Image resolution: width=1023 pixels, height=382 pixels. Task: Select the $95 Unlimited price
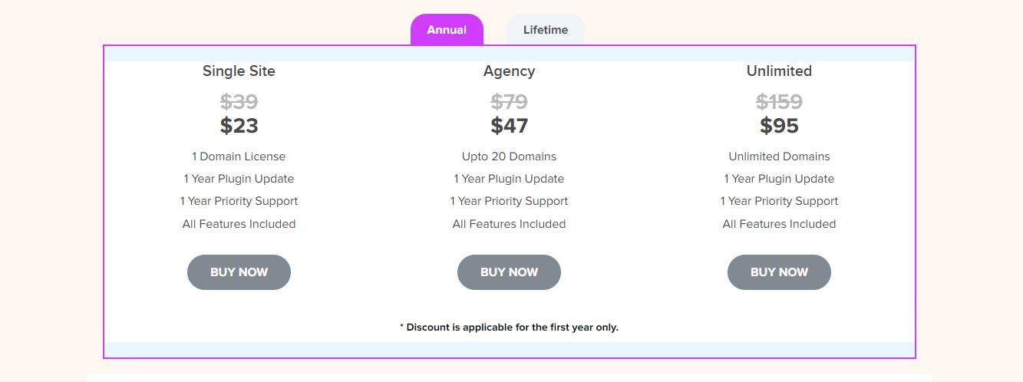[779, 126]
